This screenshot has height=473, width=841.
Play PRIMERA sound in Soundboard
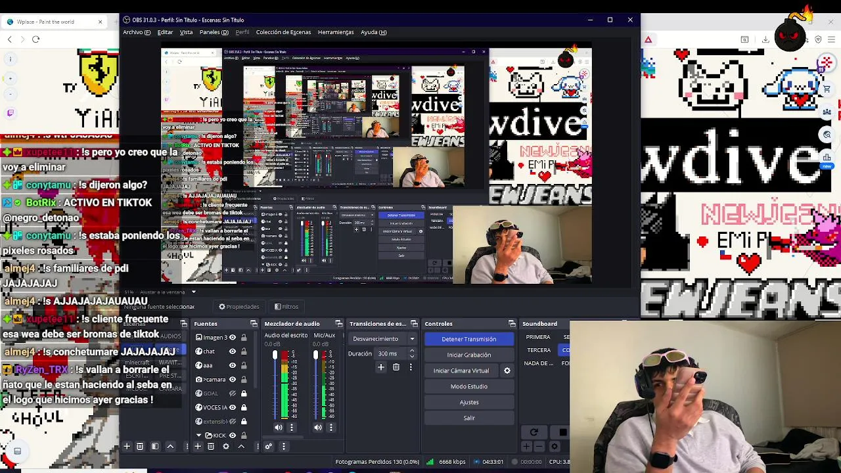538,337
